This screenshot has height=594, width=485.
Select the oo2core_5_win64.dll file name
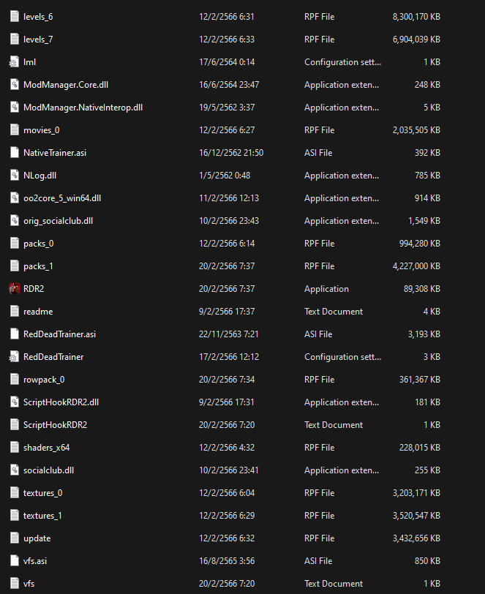62,198
